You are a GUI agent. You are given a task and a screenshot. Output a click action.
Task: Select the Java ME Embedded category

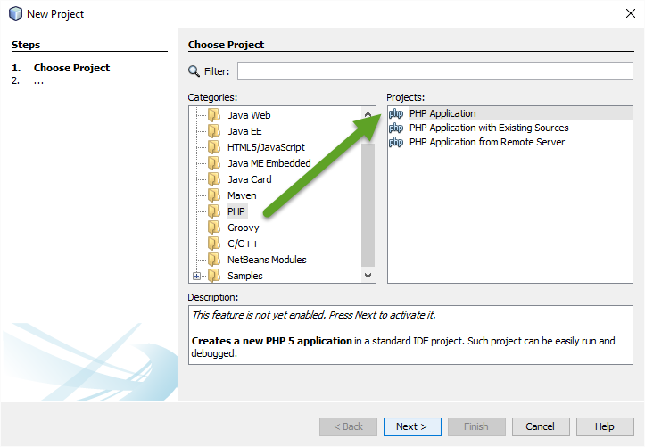[269, 163]
